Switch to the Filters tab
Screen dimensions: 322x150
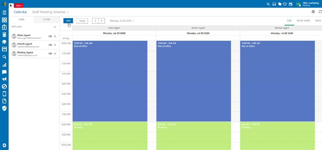[47, 19]
